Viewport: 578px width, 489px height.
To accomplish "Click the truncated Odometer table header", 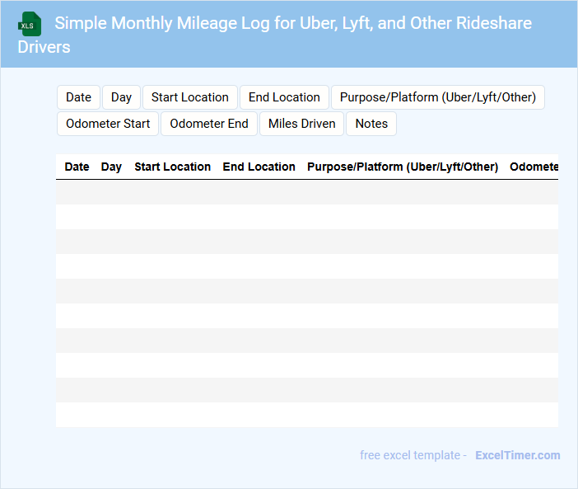I will pyautogui.click(x=534, y=167).
